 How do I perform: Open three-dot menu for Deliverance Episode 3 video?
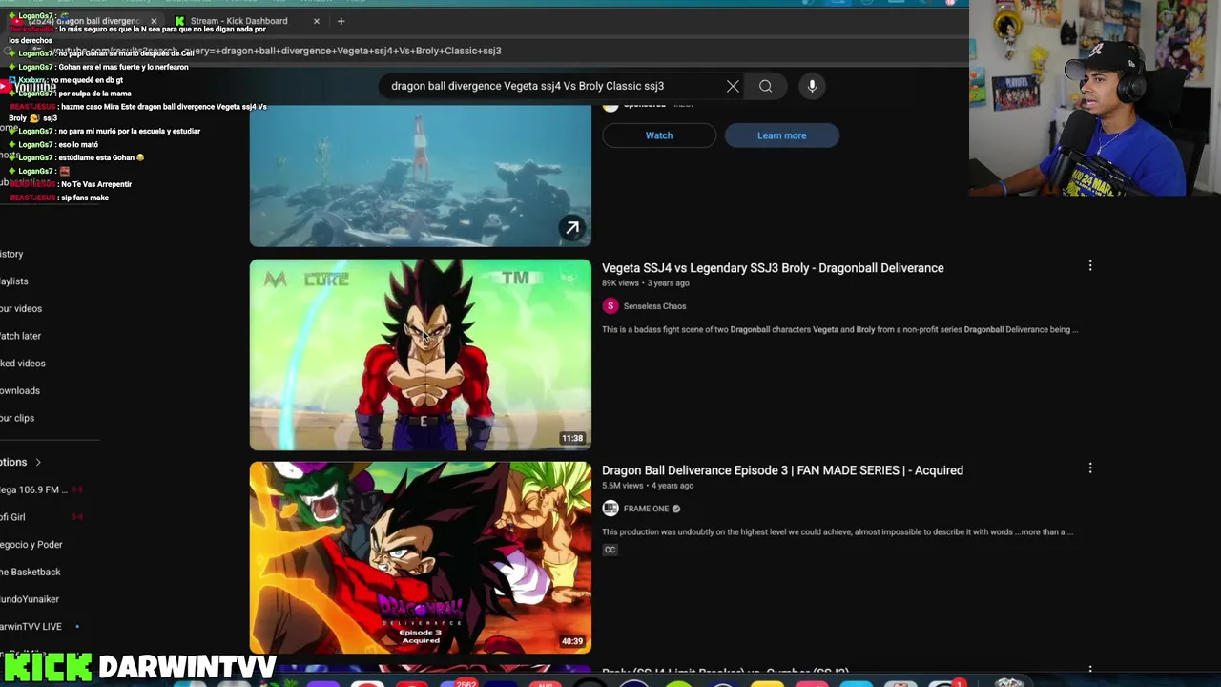pyautogui.click(x=1090, y=468)
